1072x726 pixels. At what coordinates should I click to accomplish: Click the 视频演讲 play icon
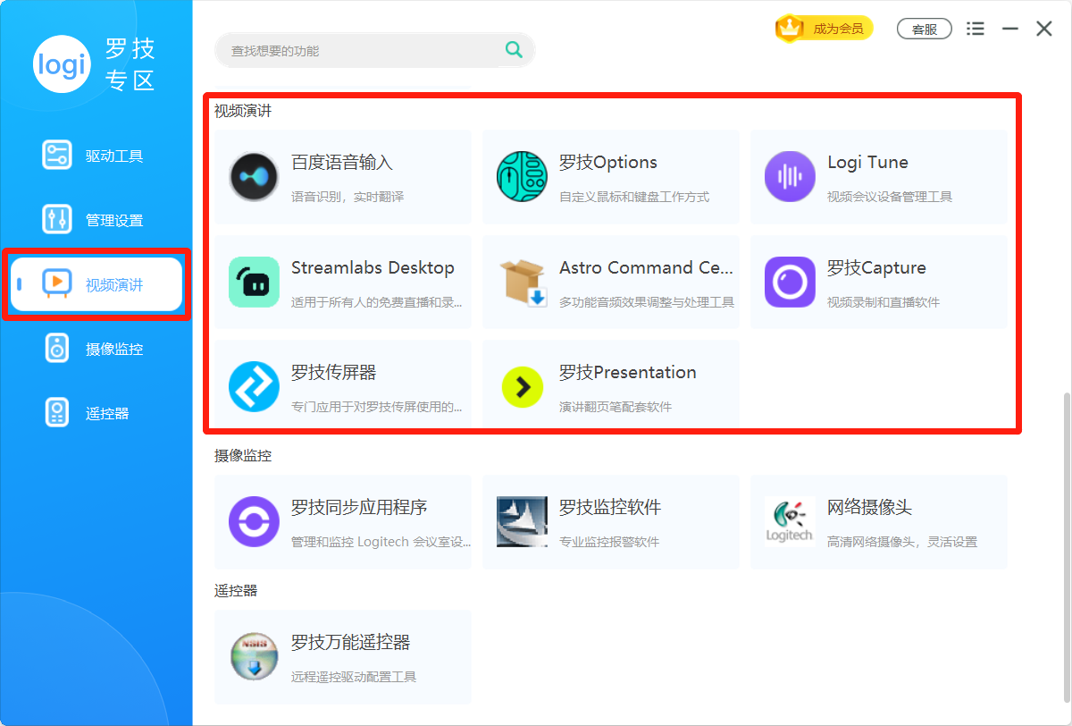[x=57, y=284]
